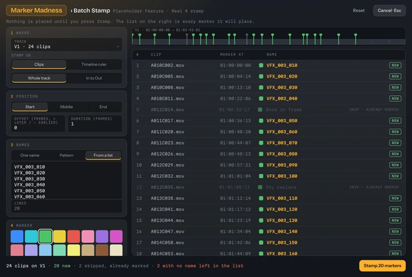Pick the red marker color swatch

click(73, 237)
